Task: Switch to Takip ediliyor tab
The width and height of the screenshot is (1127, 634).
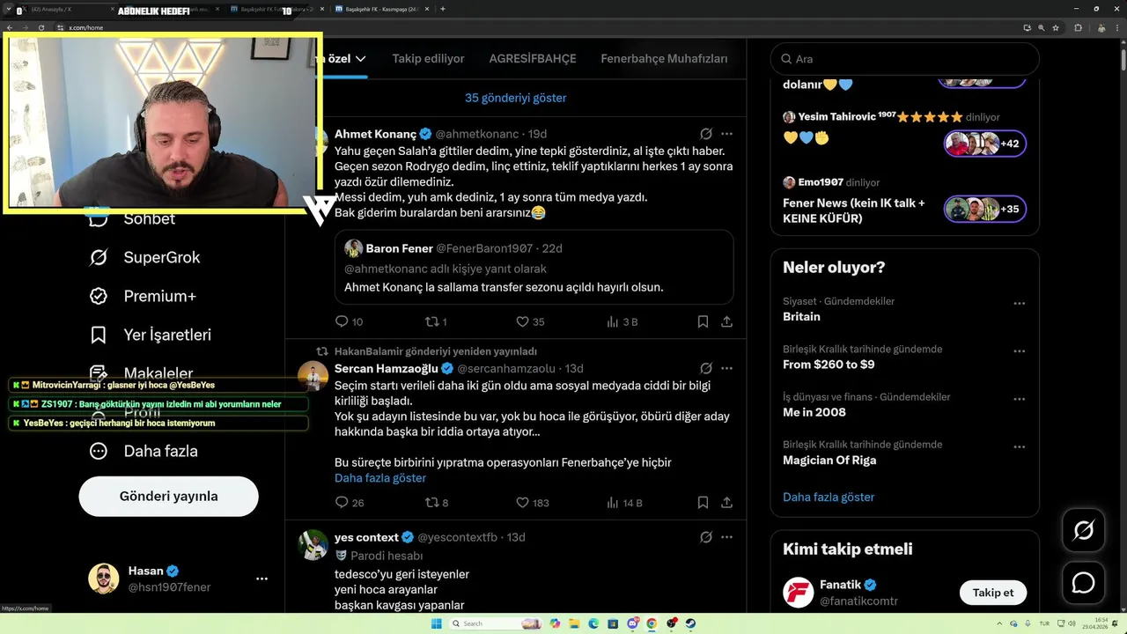Action: pos(428,59)
